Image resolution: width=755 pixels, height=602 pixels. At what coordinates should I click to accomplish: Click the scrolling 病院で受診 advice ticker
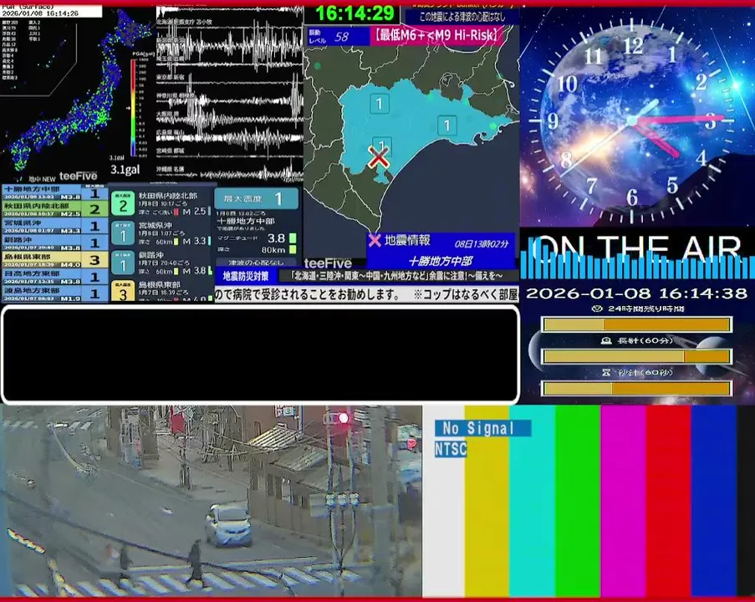367,294
